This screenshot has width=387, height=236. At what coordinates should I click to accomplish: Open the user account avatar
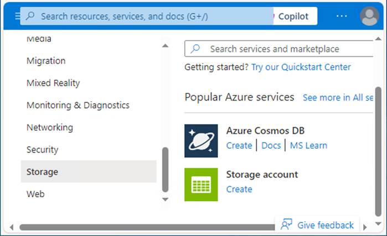pos(369,16)
